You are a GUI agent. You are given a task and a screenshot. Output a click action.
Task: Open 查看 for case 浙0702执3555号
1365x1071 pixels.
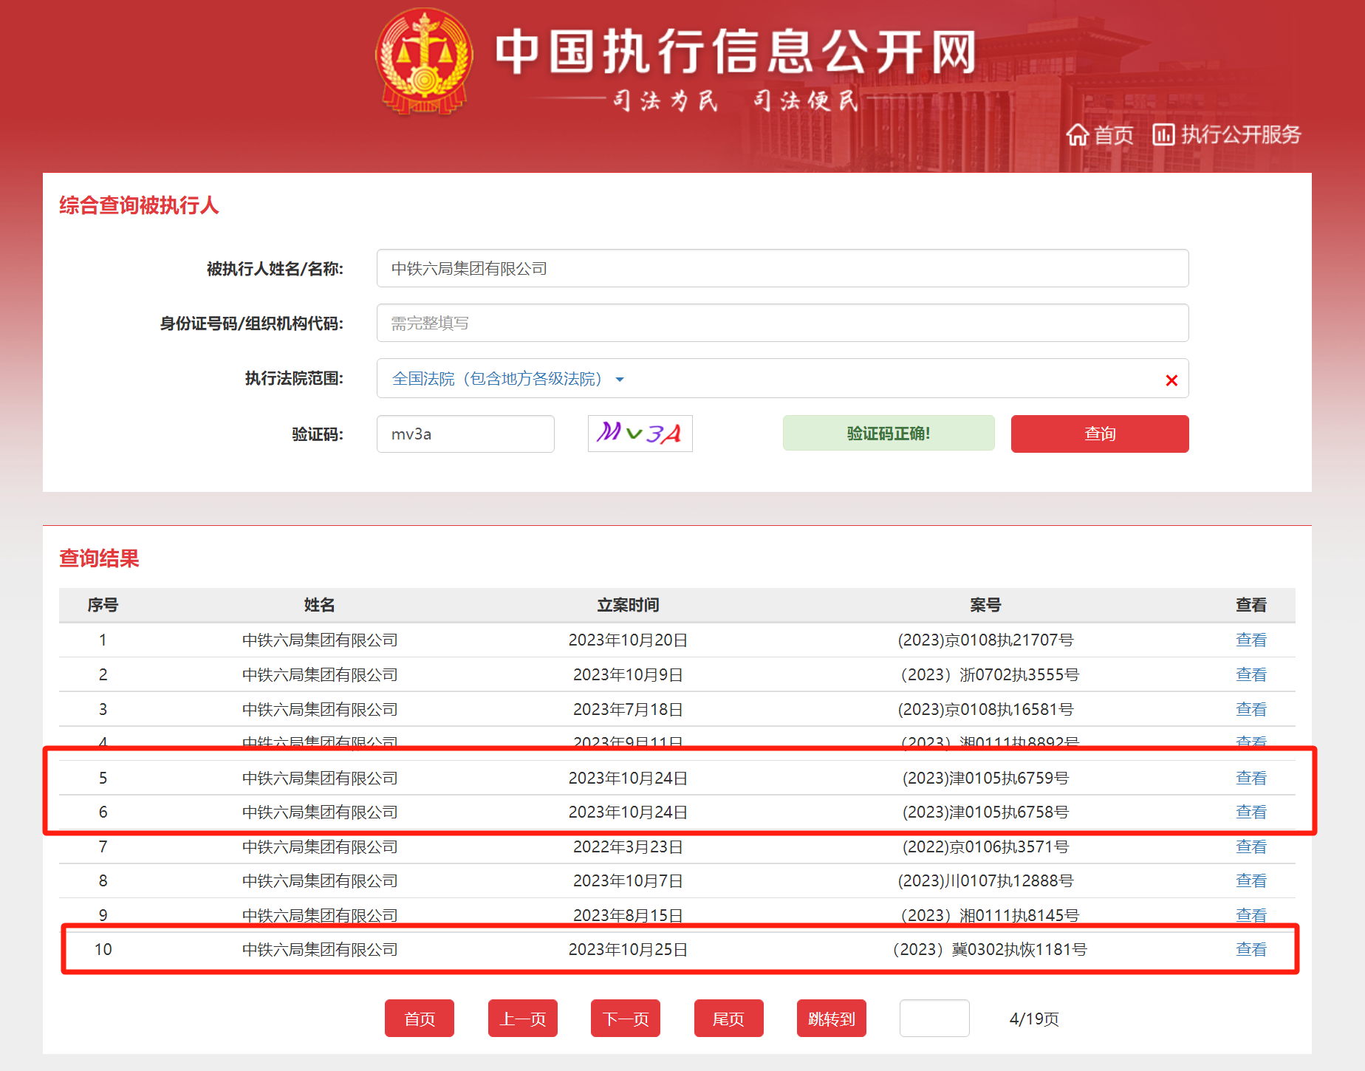tap(1251, 674)
